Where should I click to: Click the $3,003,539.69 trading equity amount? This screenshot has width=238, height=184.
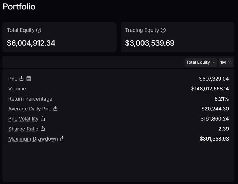[x=150, y=43]
